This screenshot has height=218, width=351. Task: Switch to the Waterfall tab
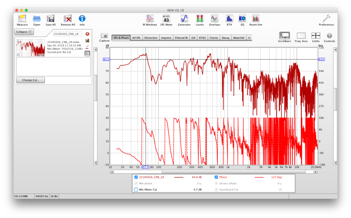239,37
